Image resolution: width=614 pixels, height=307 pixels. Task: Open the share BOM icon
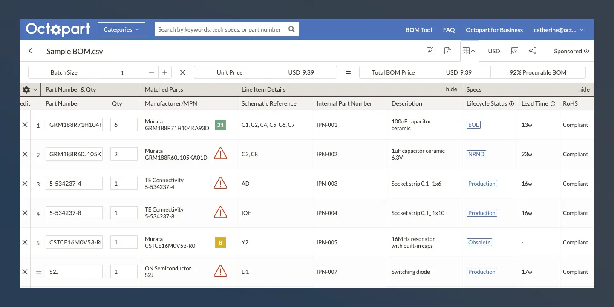[532, 51]
